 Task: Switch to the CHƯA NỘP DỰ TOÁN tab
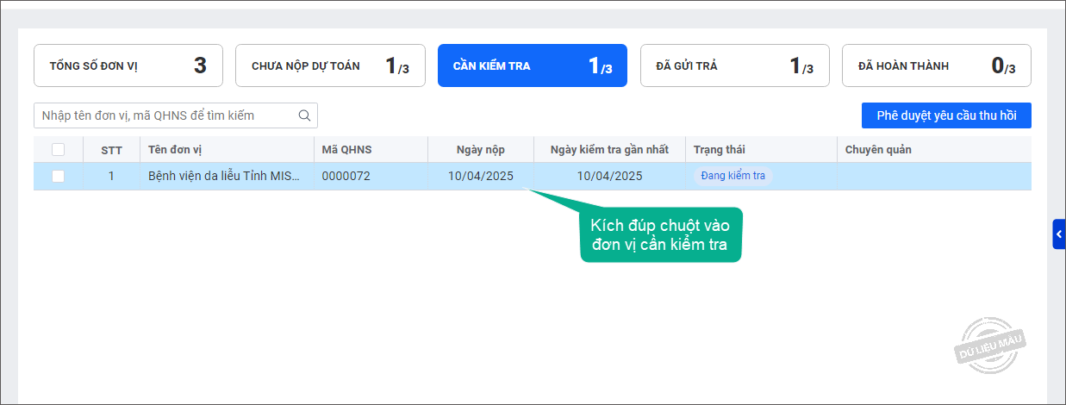pyautogui.click(x=330, y=66)
